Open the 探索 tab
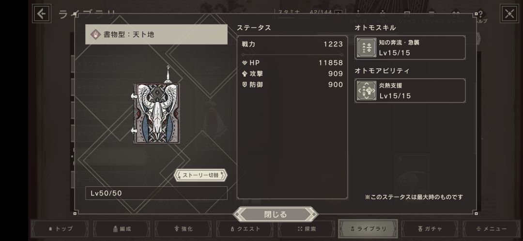 [307, 229]
